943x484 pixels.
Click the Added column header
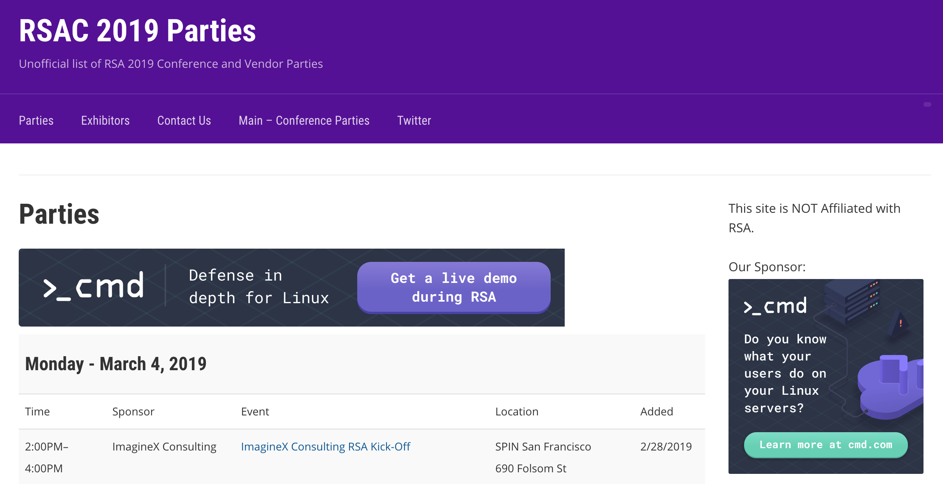tap(656, 412)
